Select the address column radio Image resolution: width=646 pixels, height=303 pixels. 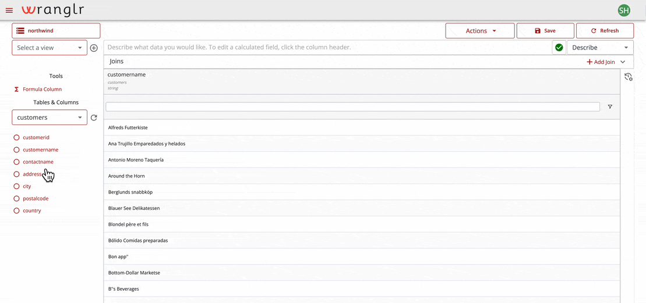pyautogui.click(x=16, y=174)
